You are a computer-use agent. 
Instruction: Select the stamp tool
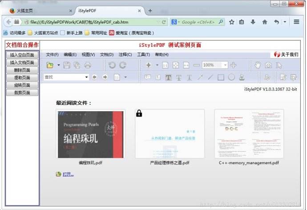(x=242, y=77)
